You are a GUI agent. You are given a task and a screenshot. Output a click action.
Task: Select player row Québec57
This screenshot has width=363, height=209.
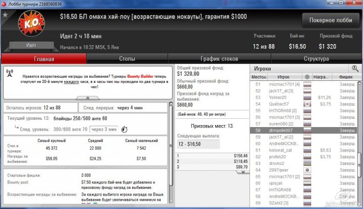[304, 104]
